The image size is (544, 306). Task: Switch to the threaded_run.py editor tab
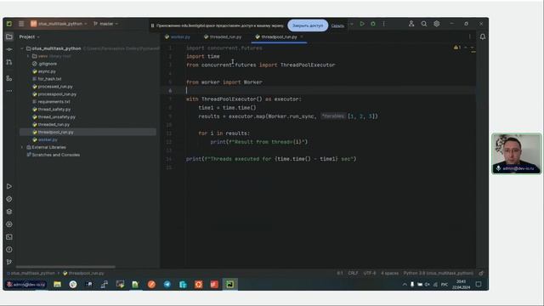pos(223,37)
